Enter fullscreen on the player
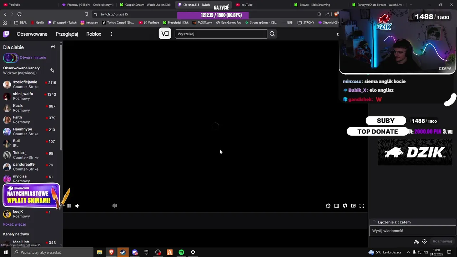This screenshot has height=257, width=457. coord(362,206)
